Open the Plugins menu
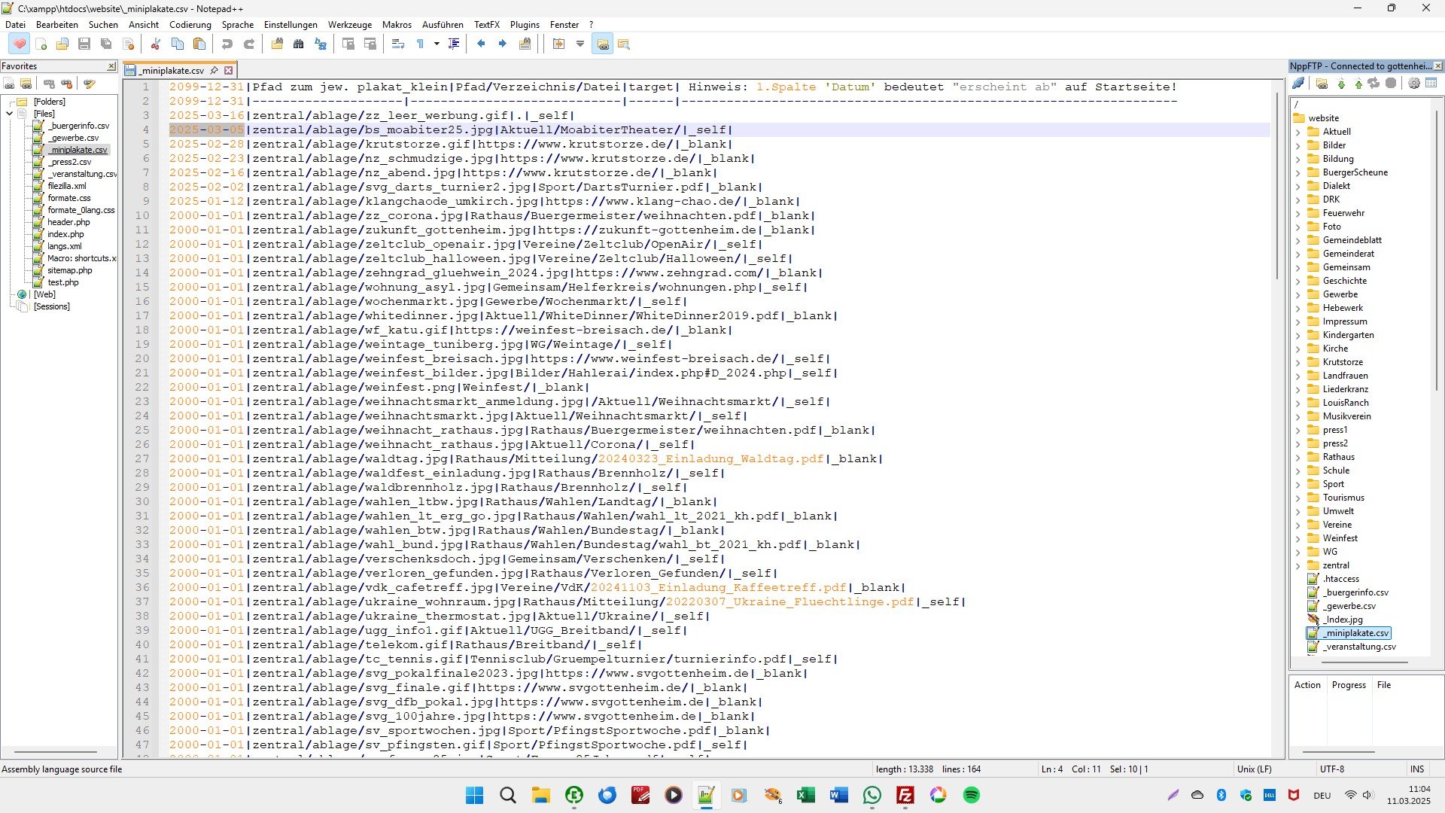This screenshot has width=1445, height=813. 525,25
